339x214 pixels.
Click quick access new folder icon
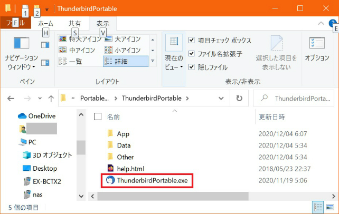(37, 8)
